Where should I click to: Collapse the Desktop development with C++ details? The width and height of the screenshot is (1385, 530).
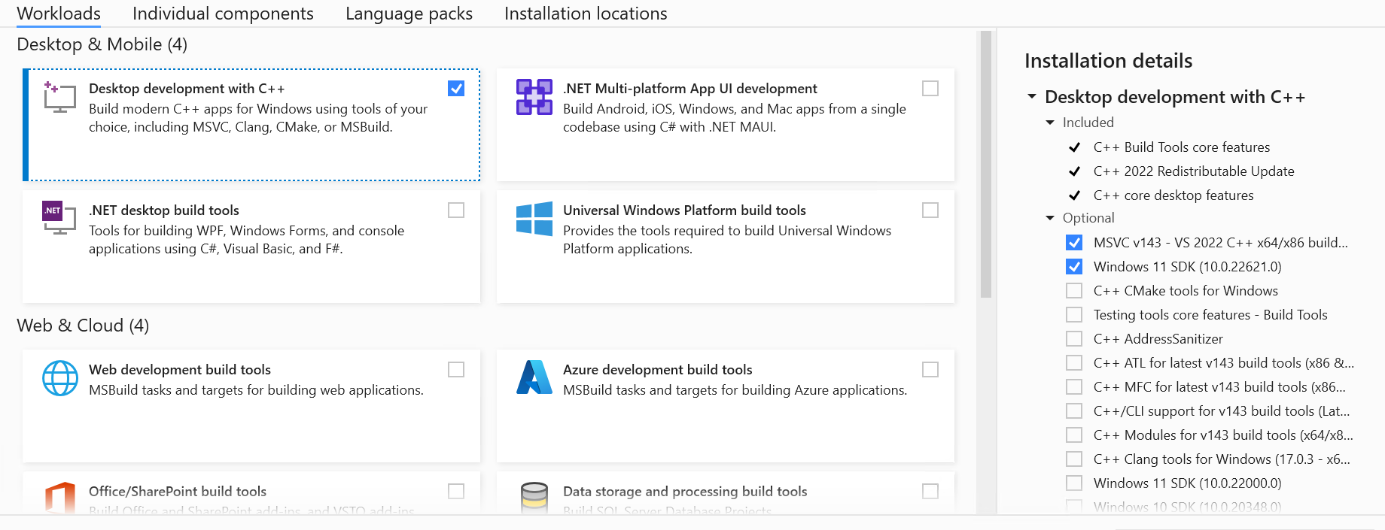1032,97
